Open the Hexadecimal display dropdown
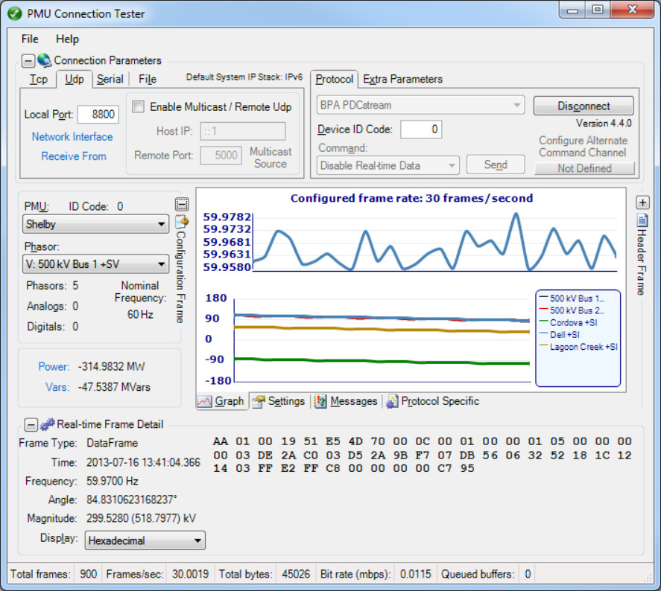The image size is (661, 591). coord(145,540)
